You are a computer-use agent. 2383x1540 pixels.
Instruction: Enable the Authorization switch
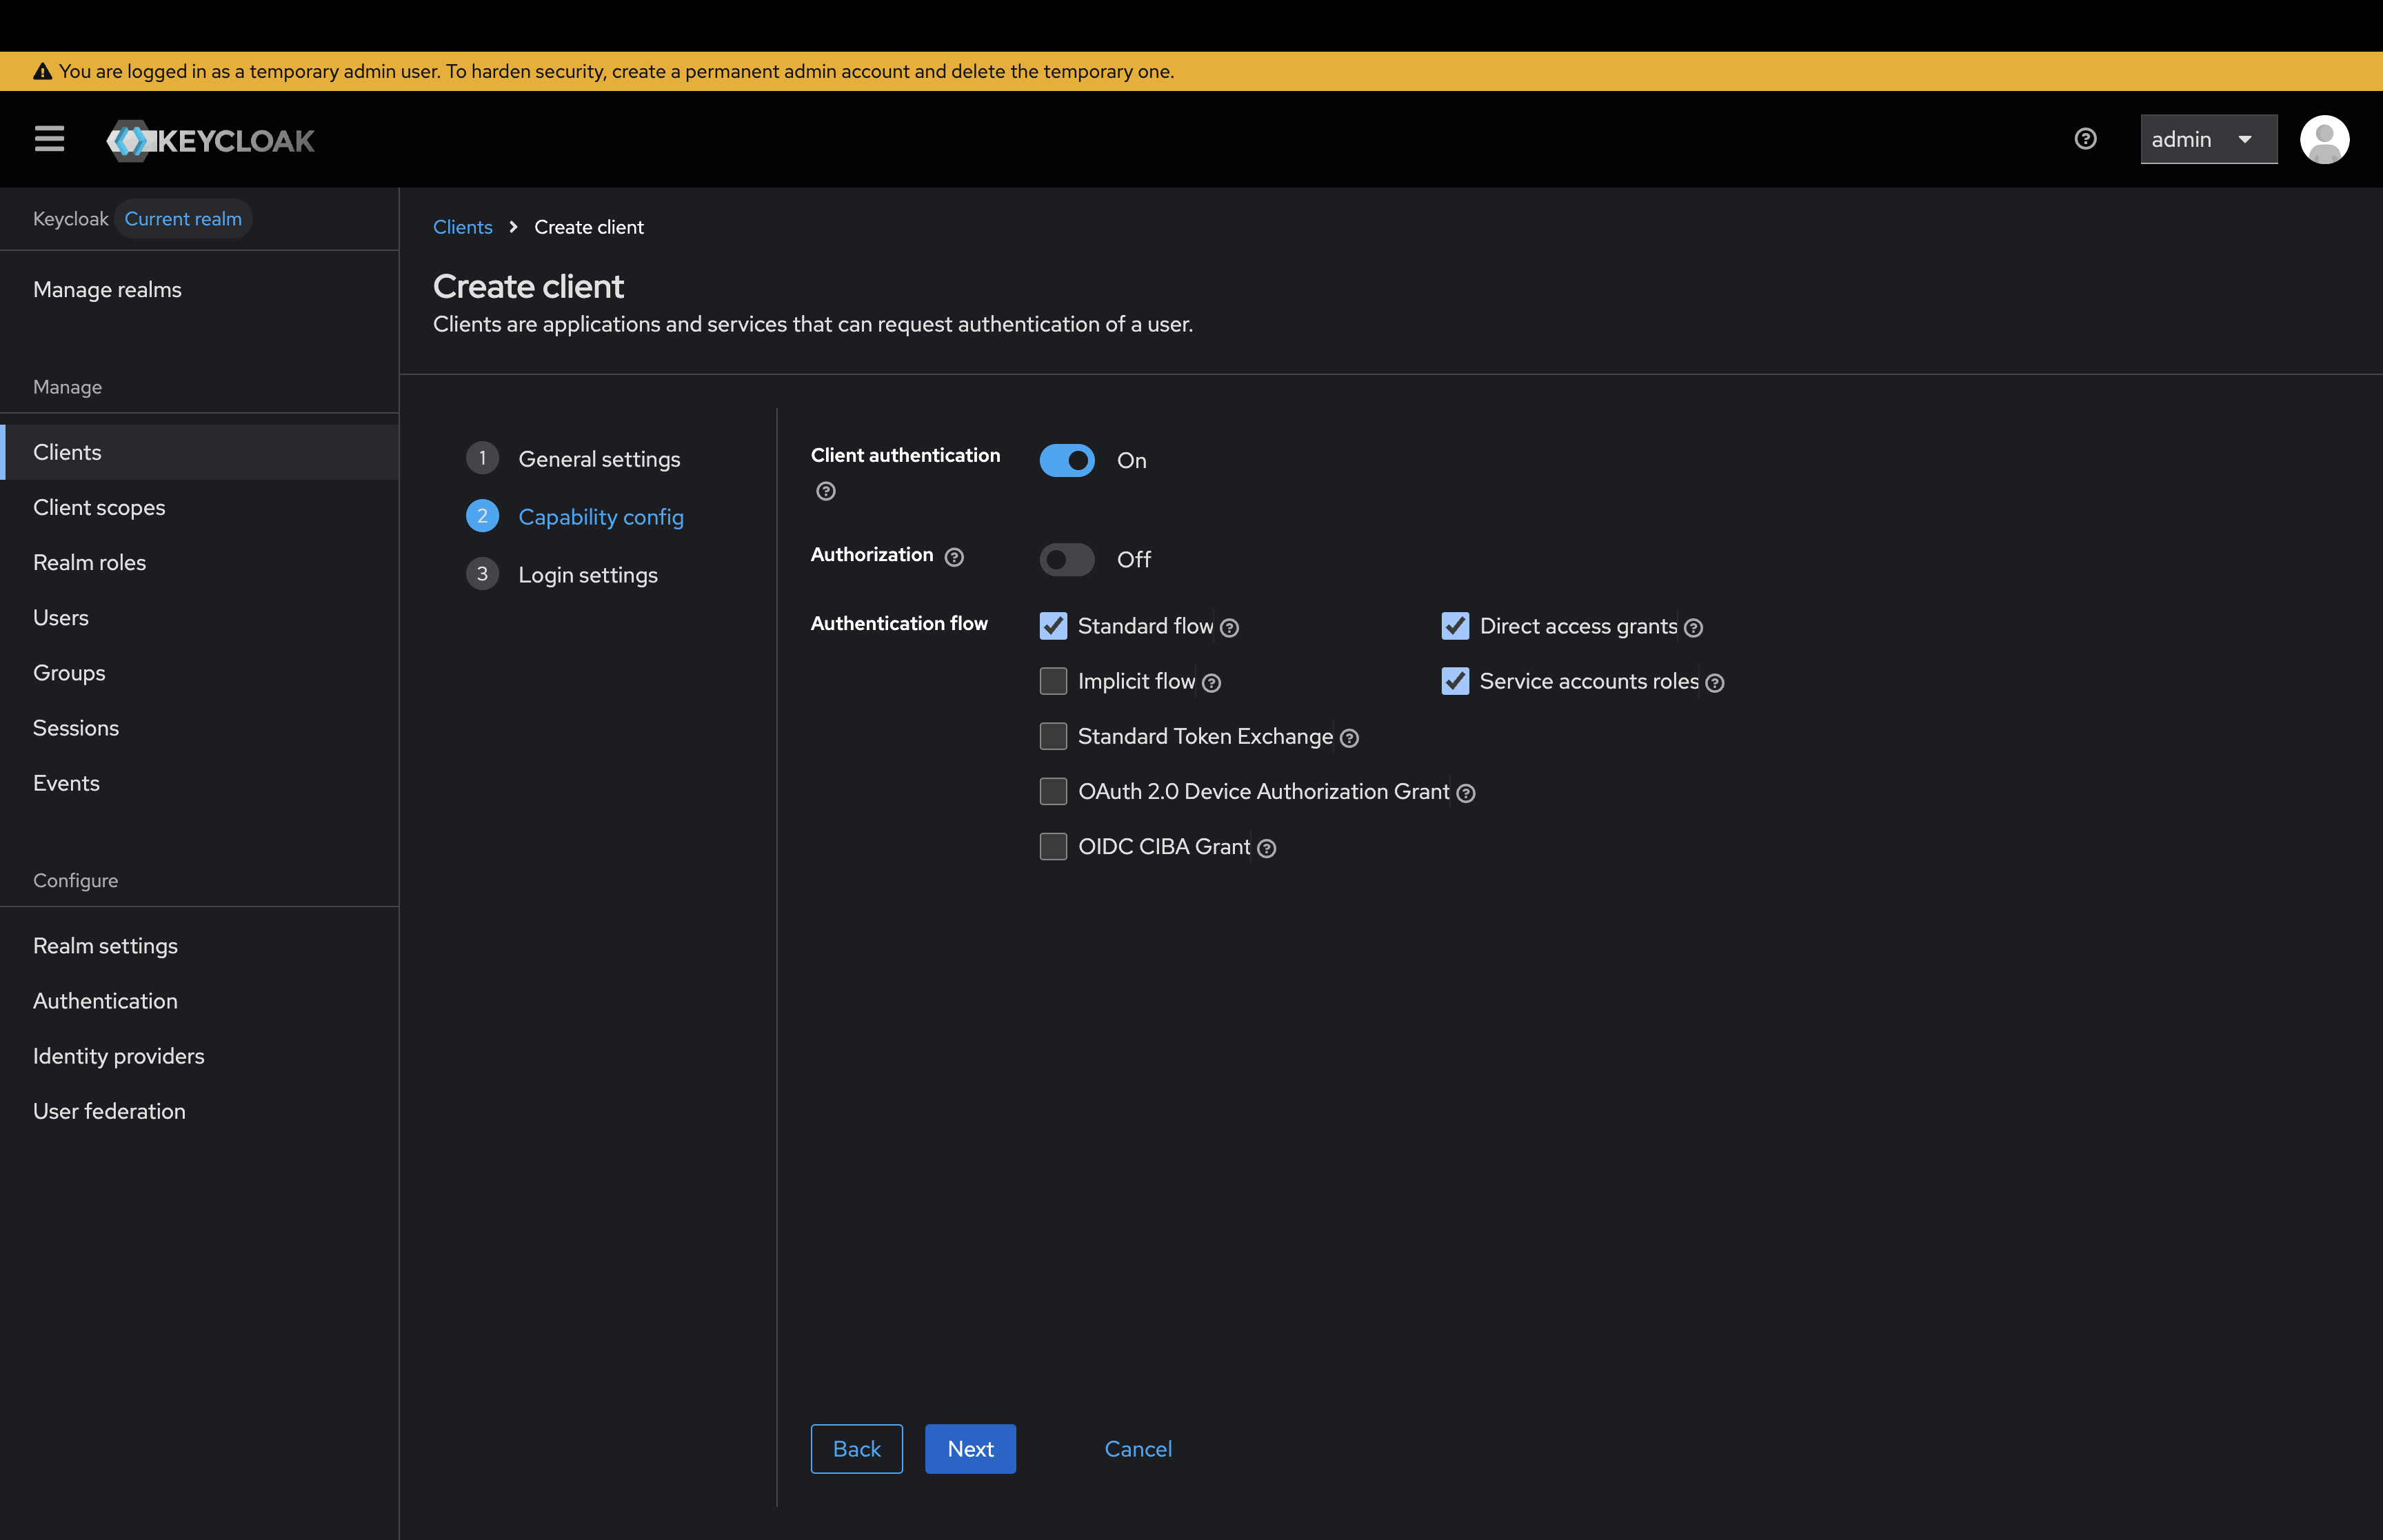coord(1067,559)
